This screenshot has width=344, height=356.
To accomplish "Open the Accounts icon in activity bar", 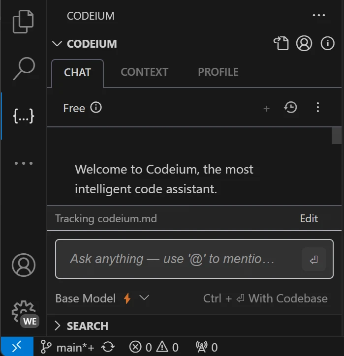I will (23, 266).
